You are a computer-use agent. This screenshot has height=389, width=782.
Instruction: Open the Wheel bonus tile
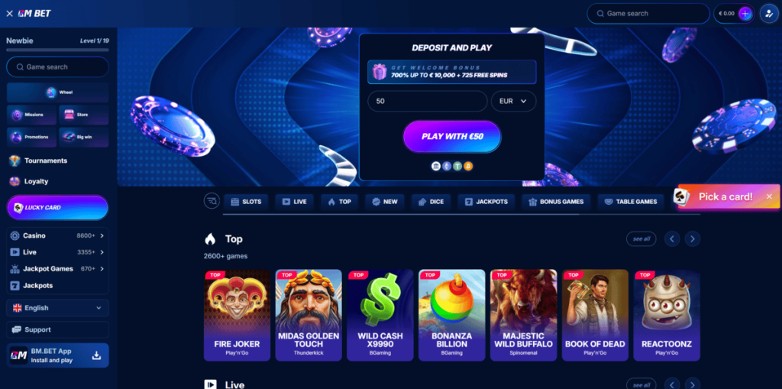[57, 92]
